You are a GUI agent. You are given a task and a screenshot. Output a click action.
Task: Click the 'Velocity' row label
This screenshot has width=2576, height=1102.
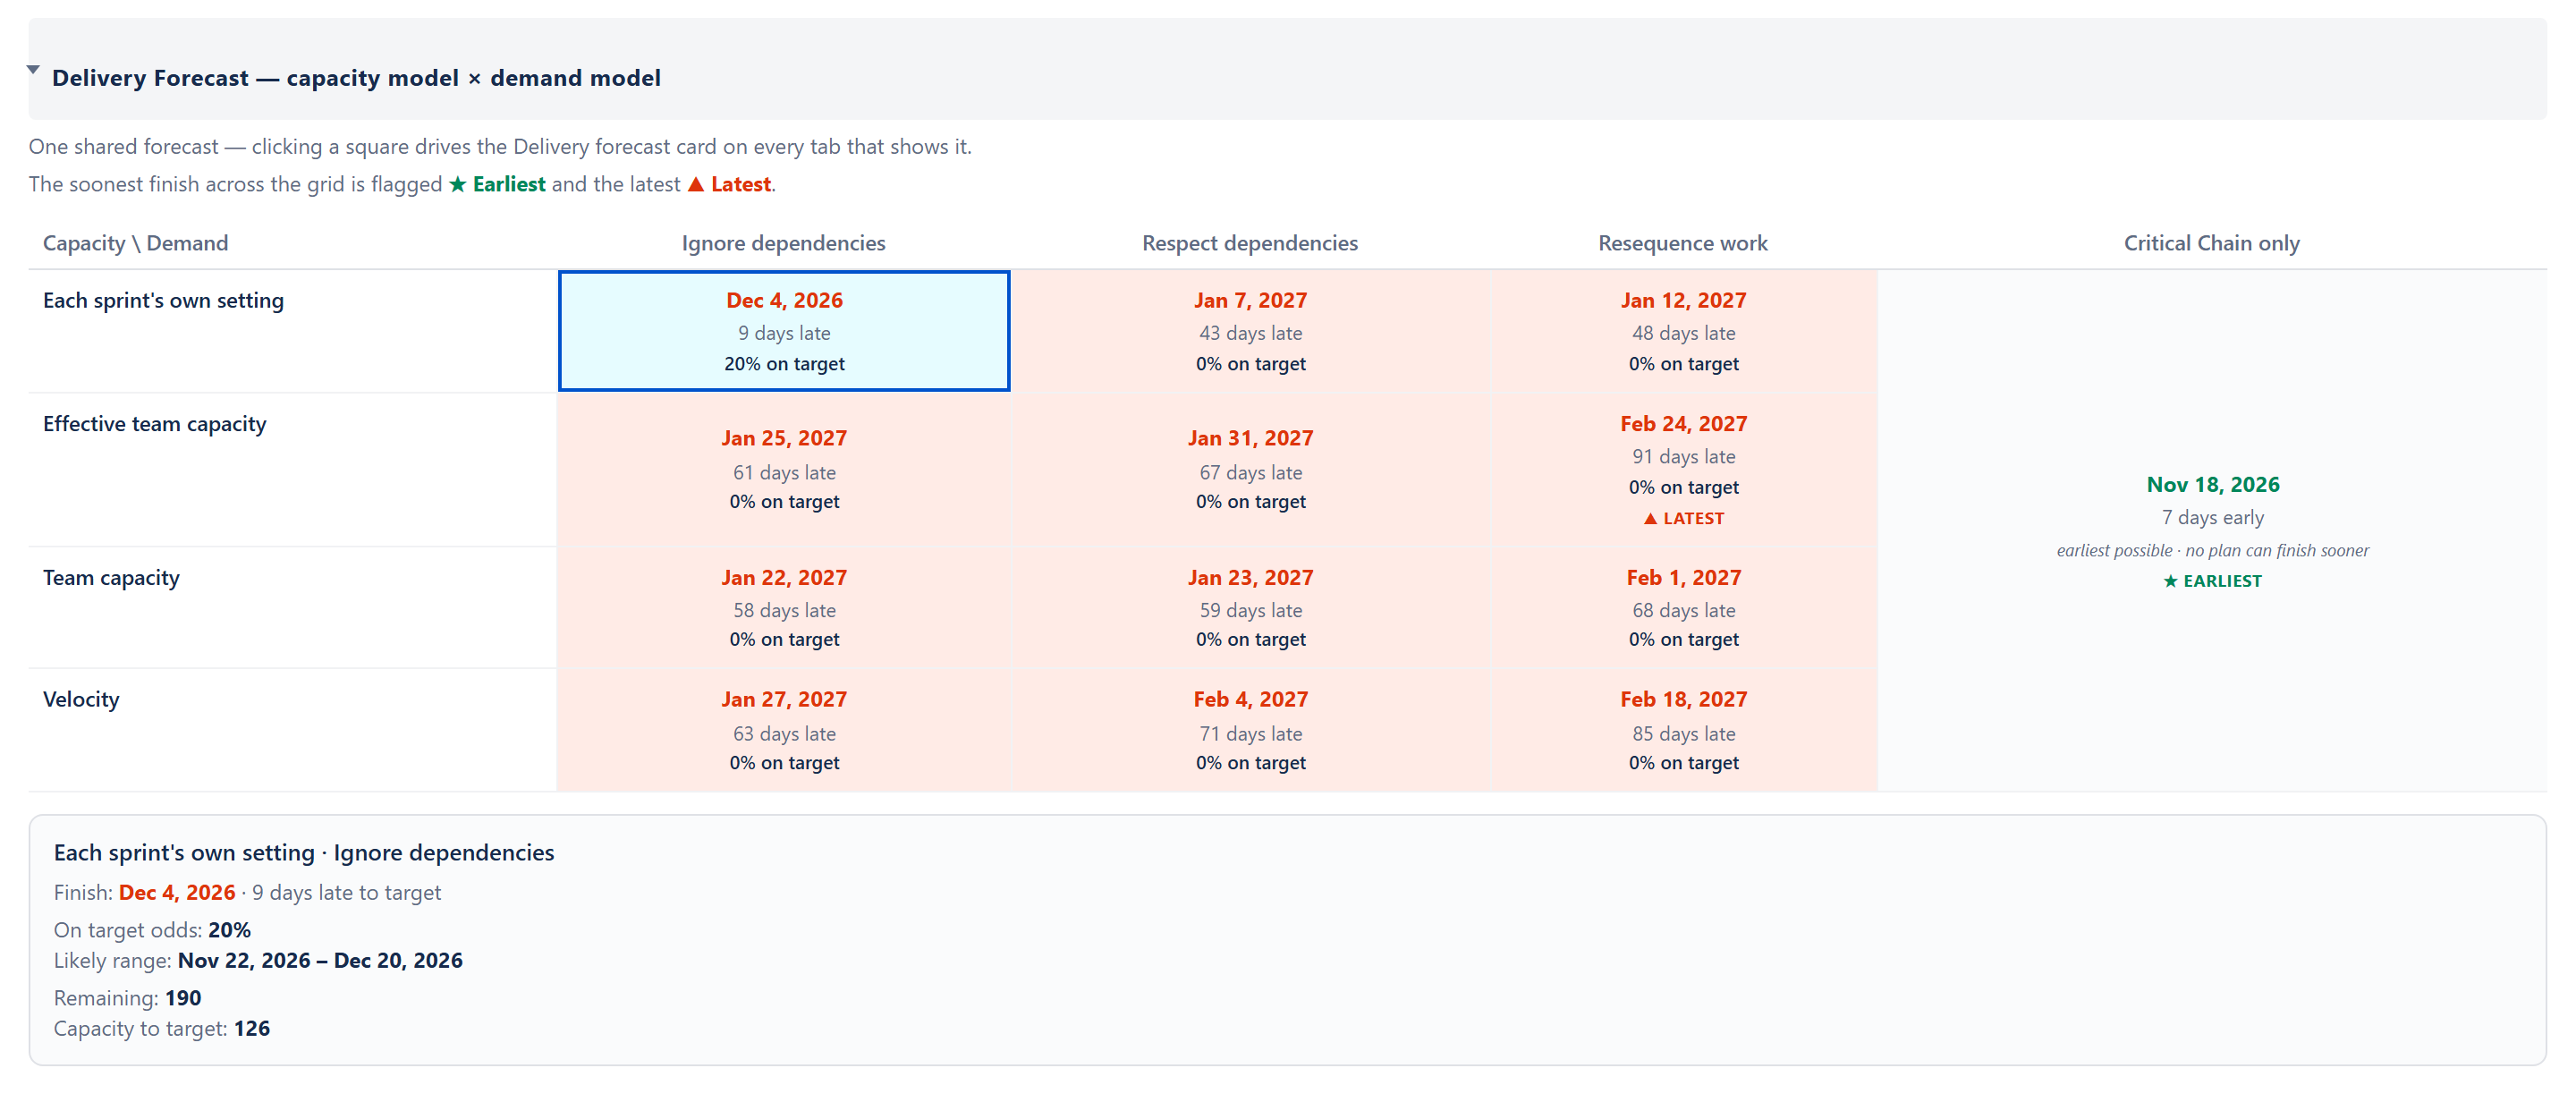(81, 699)
